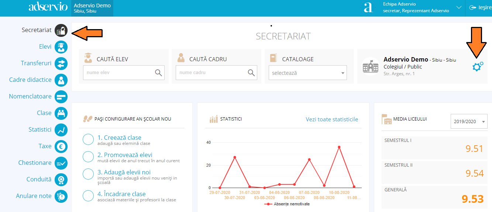Screen dimensions: 492x212
Task: Open the Cataloage selectează dropdown
Action: (x=307, y=73)
